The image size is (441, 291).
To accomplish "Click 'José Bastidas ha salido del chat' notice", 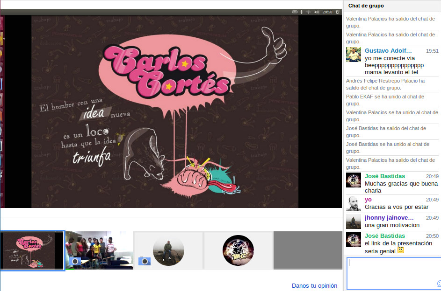I will click(386, 132).
